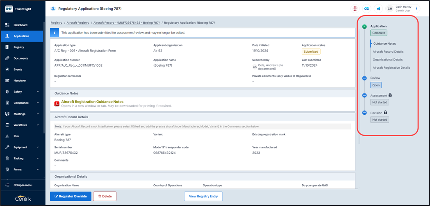The width and height of the screenshot is (430, 206).
Task: Click the link chain icon in header
Action: pos(366,9)
